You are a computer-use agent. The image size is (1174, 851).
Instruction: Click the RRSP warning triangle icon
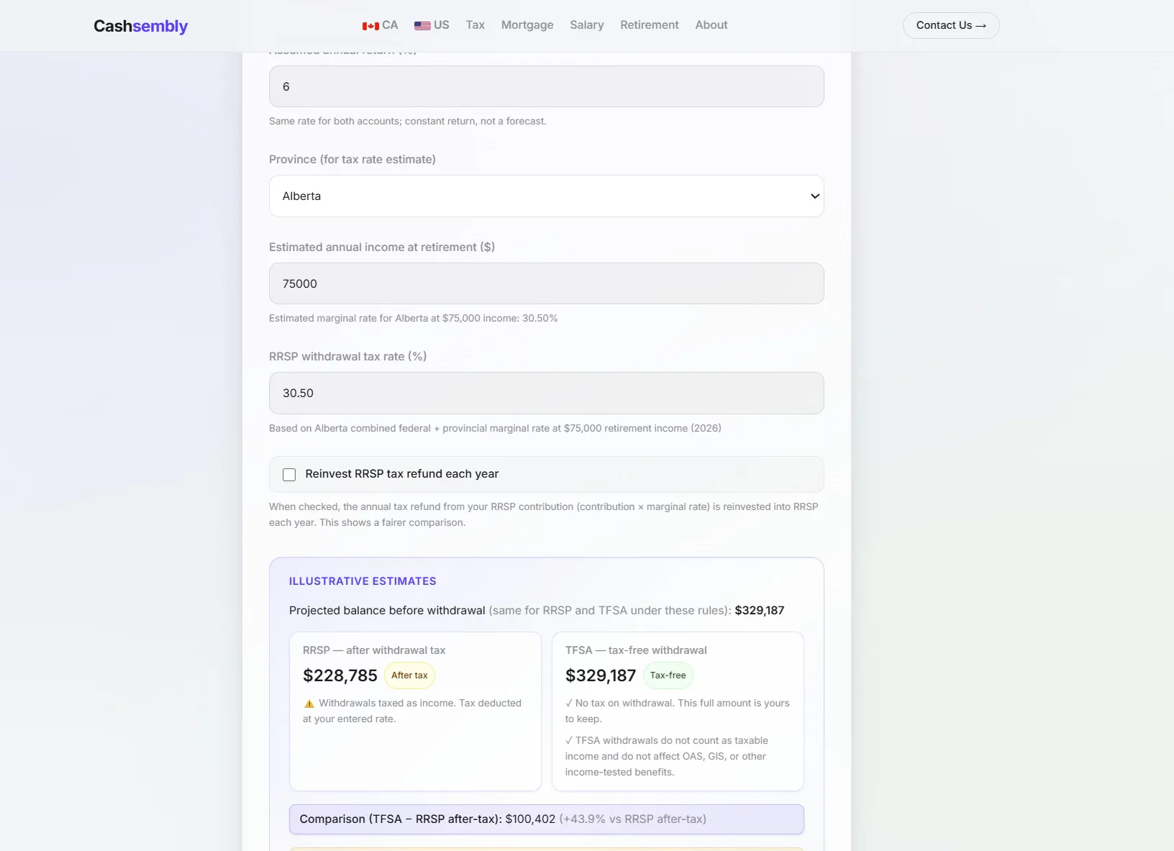coord(309,704)
